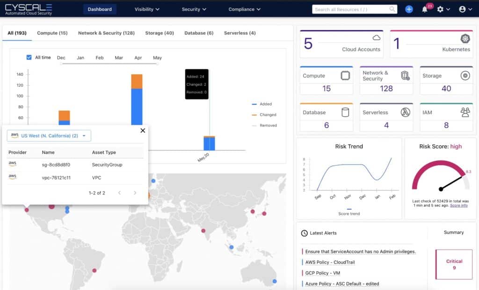Viewport: 479px width, 290px height.
Task: Click the red marker near Japan
Action: [x=264, y=214]
